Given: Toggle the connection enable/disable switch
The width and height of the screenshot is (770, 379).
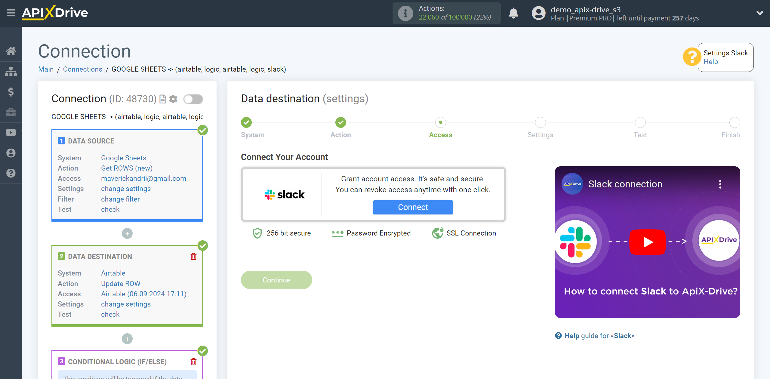Looking at the screenshot, I should [x=192, y=99].
